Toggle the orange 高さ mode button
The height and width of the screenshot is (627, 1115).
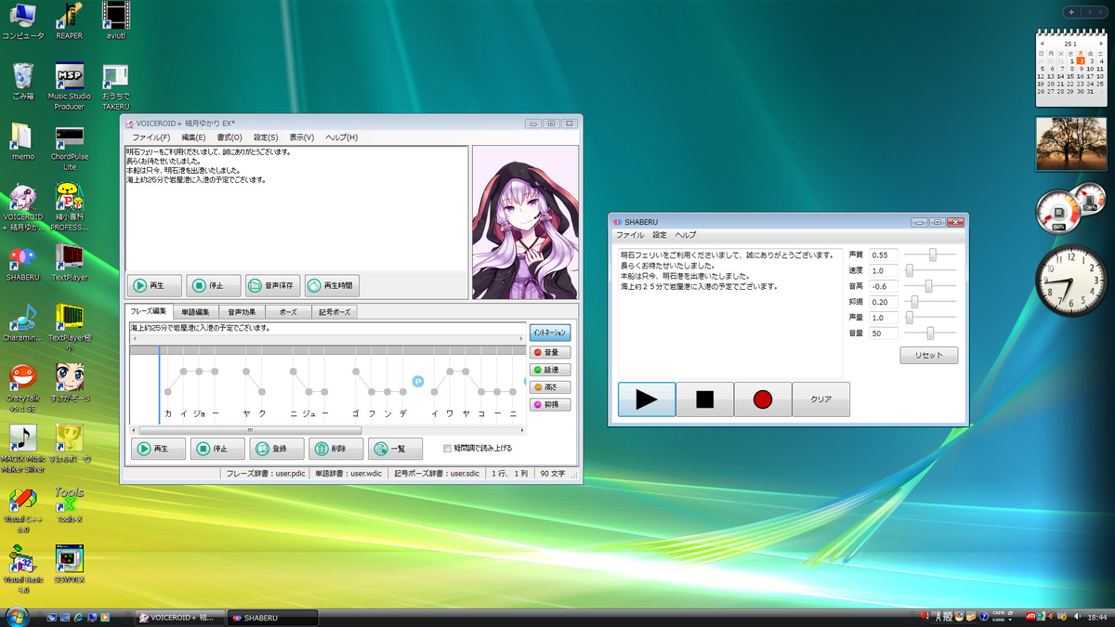550,386
